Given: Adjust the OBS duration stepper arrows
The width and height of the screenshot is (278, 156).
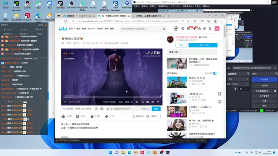Looking at the screenshot, I should (x=247, y=84).
